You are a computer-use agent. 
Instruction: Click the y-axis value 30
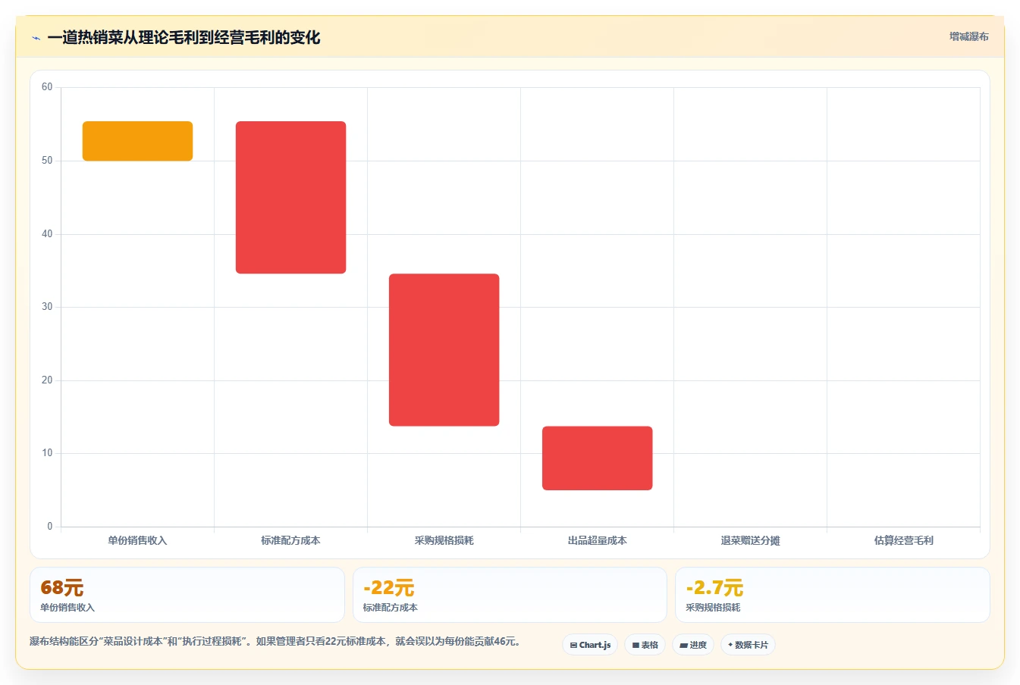[x=47, y=307]
